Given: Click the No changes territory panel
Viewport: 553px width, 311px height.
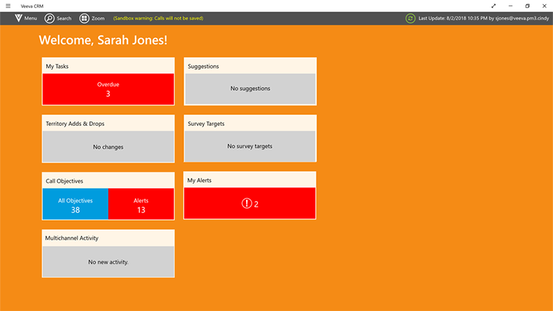Looking at the screenshot, I should coord(108,147).
